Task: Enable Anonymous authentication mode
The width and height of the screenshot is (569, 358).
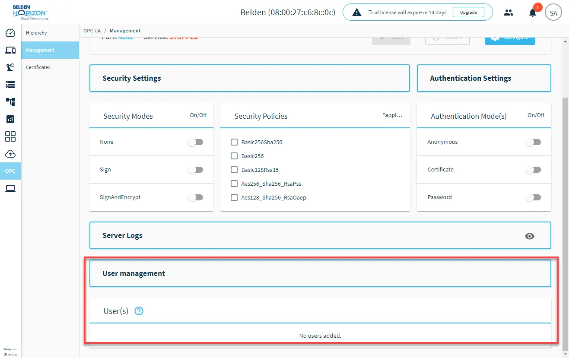Action: tap(533, 142)
